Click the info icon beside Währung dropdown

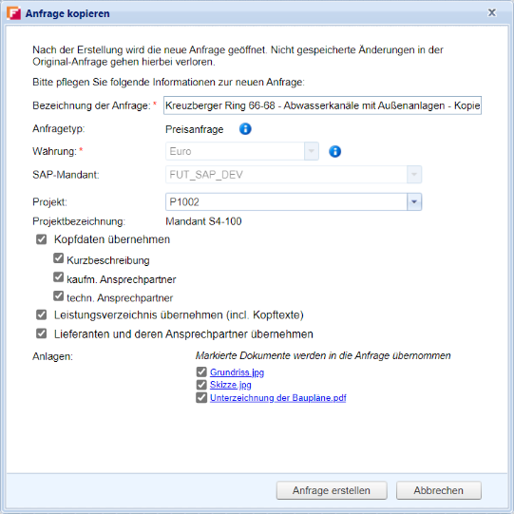coord(334,151)
